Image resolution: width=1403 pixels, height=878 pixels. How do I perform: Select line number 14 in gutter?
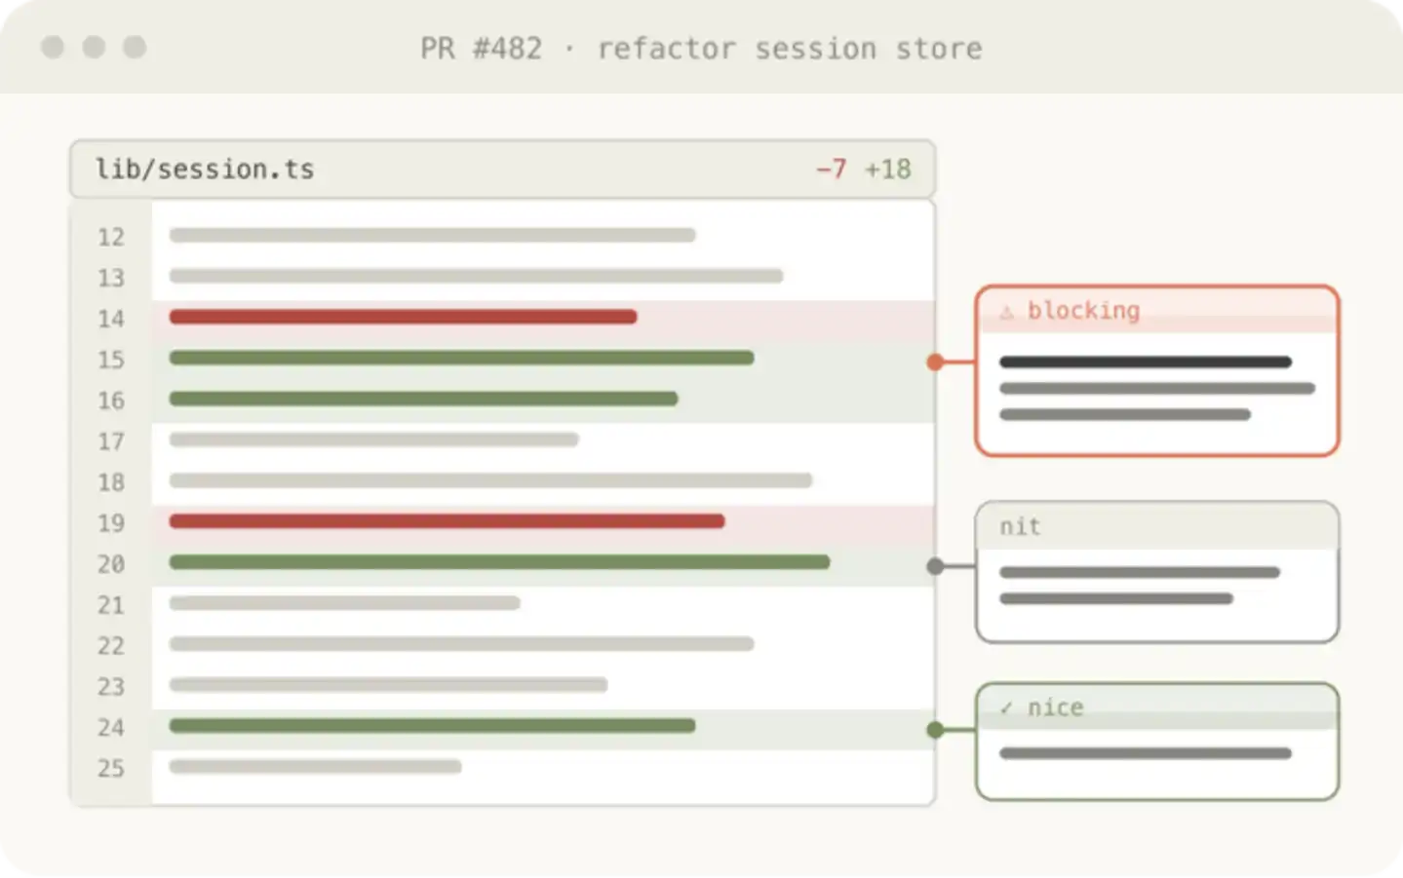point(111,319)
